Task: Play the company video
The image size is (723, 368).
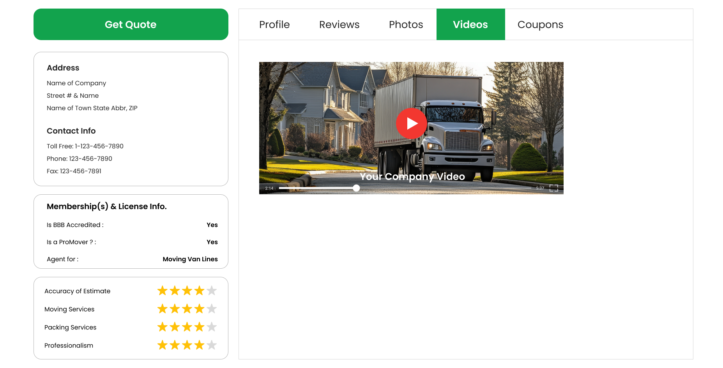Action: click(x=411, y=123)
